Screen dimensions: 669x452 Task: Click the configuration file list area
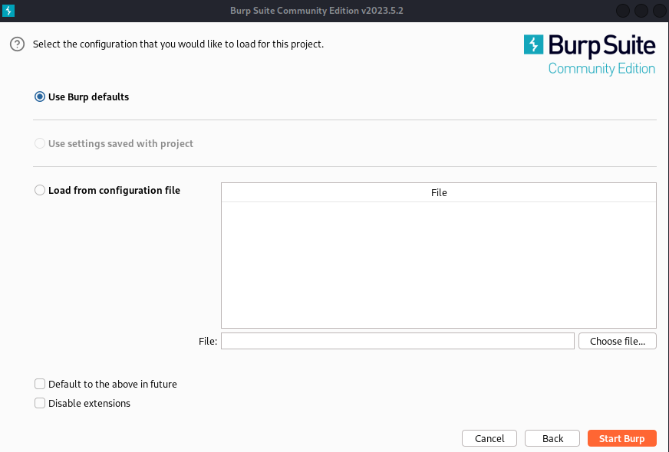tap(439, 264)
